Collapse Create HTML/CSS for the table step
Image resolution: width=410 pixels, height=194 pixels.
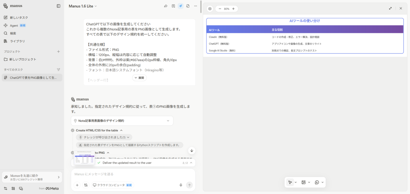point(121,130)
